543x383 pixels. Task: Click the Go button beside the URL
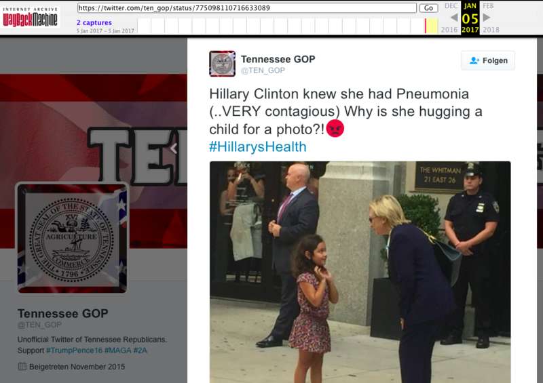click(x=428, y=8)
